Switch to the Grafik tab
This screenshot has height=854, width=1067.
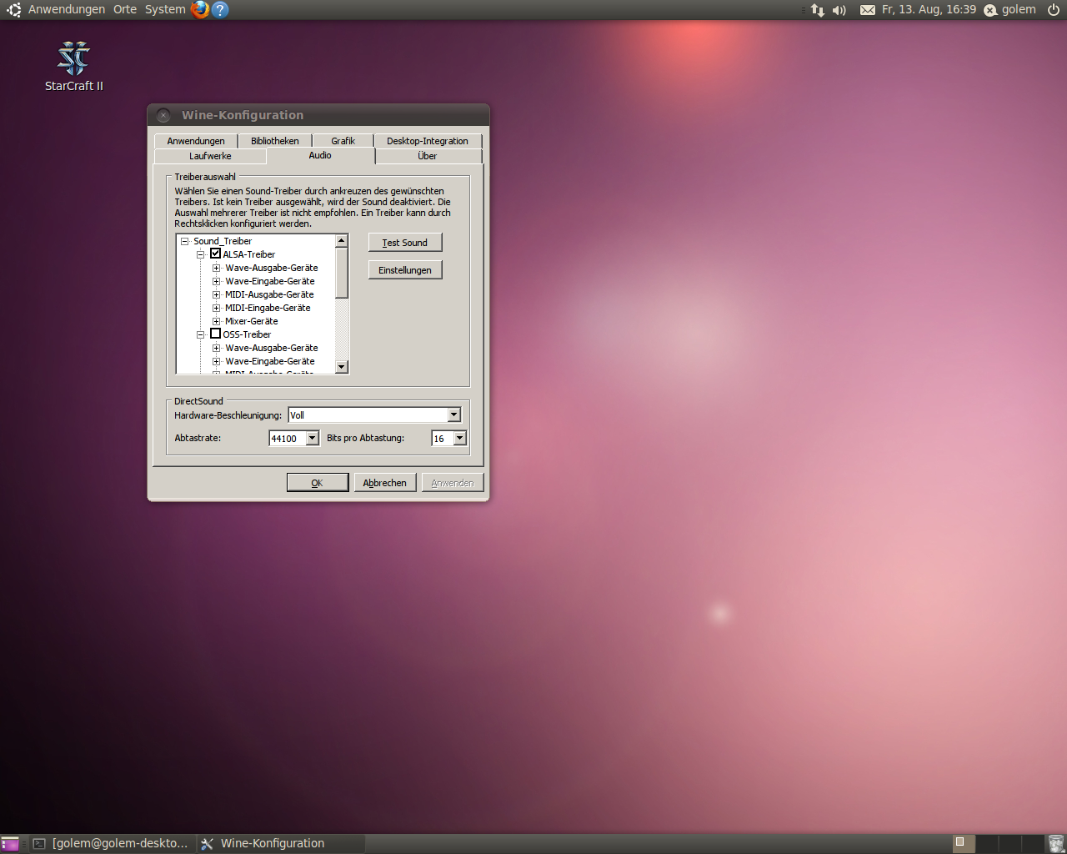point(343,141)
